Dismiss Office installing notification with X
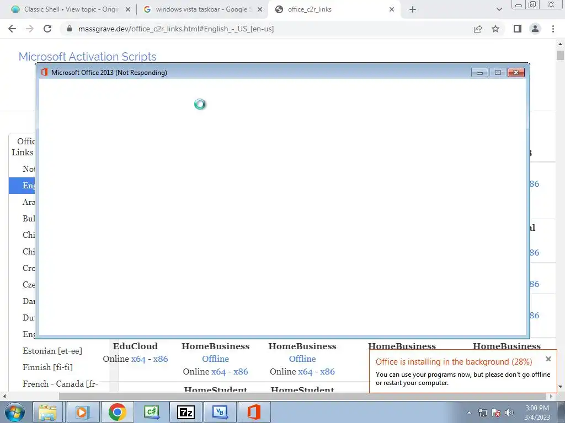Image resolution: width=565 pixels, height=423 pixels. [x=548, y=359]
